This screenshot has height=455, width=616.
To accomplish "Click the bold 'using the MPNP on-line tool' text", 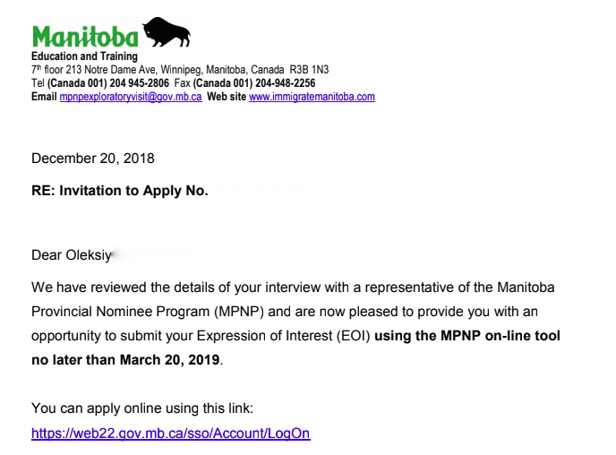I will pos(468,337).
